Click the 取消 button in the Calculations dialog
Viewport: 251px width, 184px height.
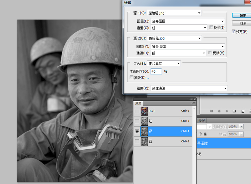pos(242,23)
